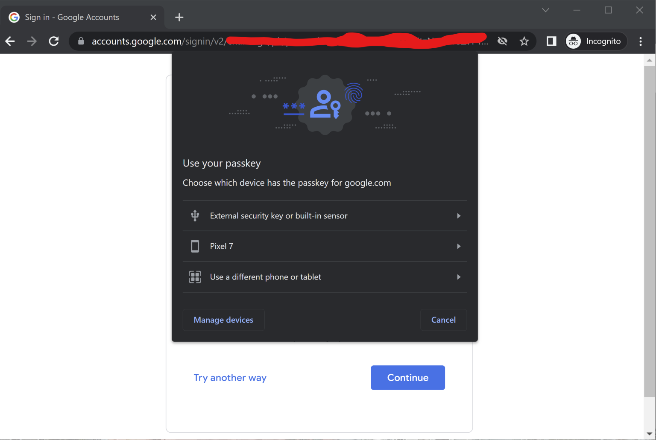Click the page scrollbar down arrow
The image size is (656, 440).
650,434
